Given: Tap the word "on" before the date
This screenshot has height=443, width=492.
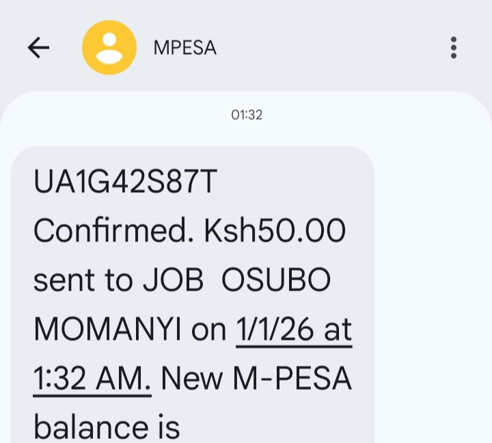Looking at the screenshot, I should click(208, 331).
